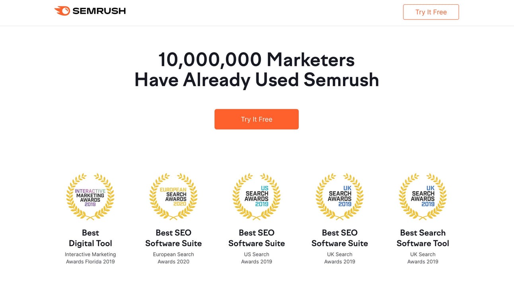
Task: Click Interactive Marketing Awards Florida 2019 caption
Action: click(x=90, y=258)
